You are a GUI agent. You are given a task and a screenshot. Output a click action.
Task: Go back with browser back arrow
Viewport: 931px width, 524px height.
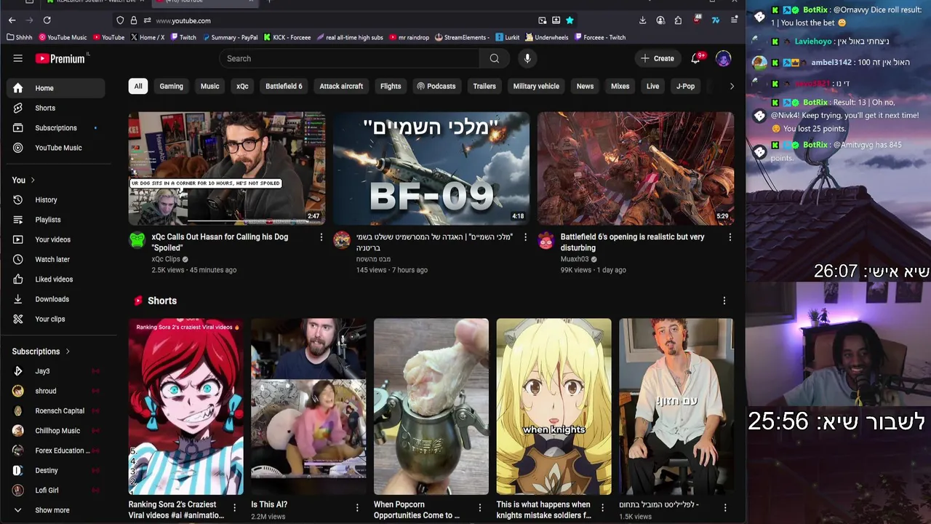point(12,20)
